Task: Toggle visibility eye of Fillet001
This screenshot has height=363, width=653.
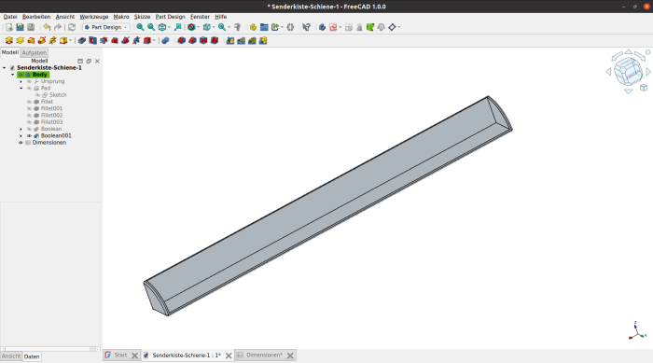Action: click(29, 108)
